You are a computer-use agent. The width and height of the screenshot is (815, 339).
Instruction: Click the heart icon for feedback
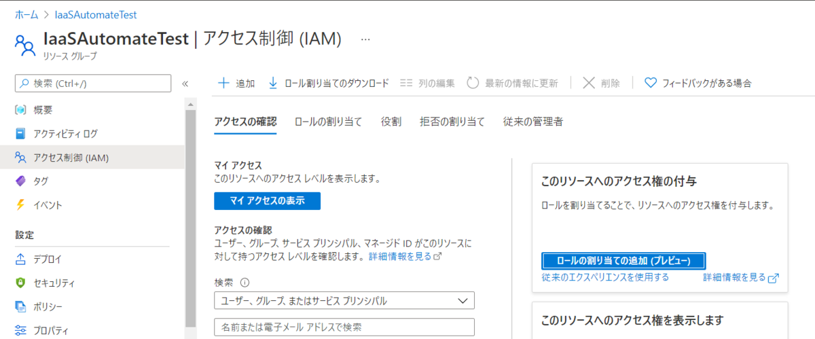650,83
